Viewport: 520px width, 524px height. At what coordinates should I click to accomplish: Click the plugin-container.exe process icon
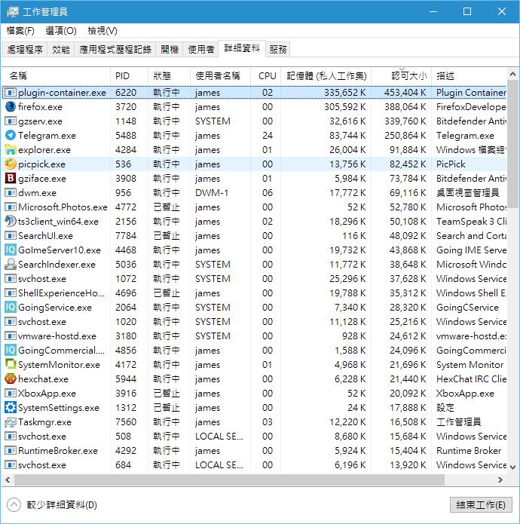(11, 92)
